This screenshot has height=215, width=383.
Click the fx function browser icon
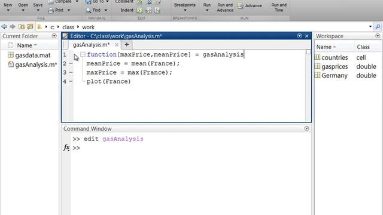[x=66, y=148]
